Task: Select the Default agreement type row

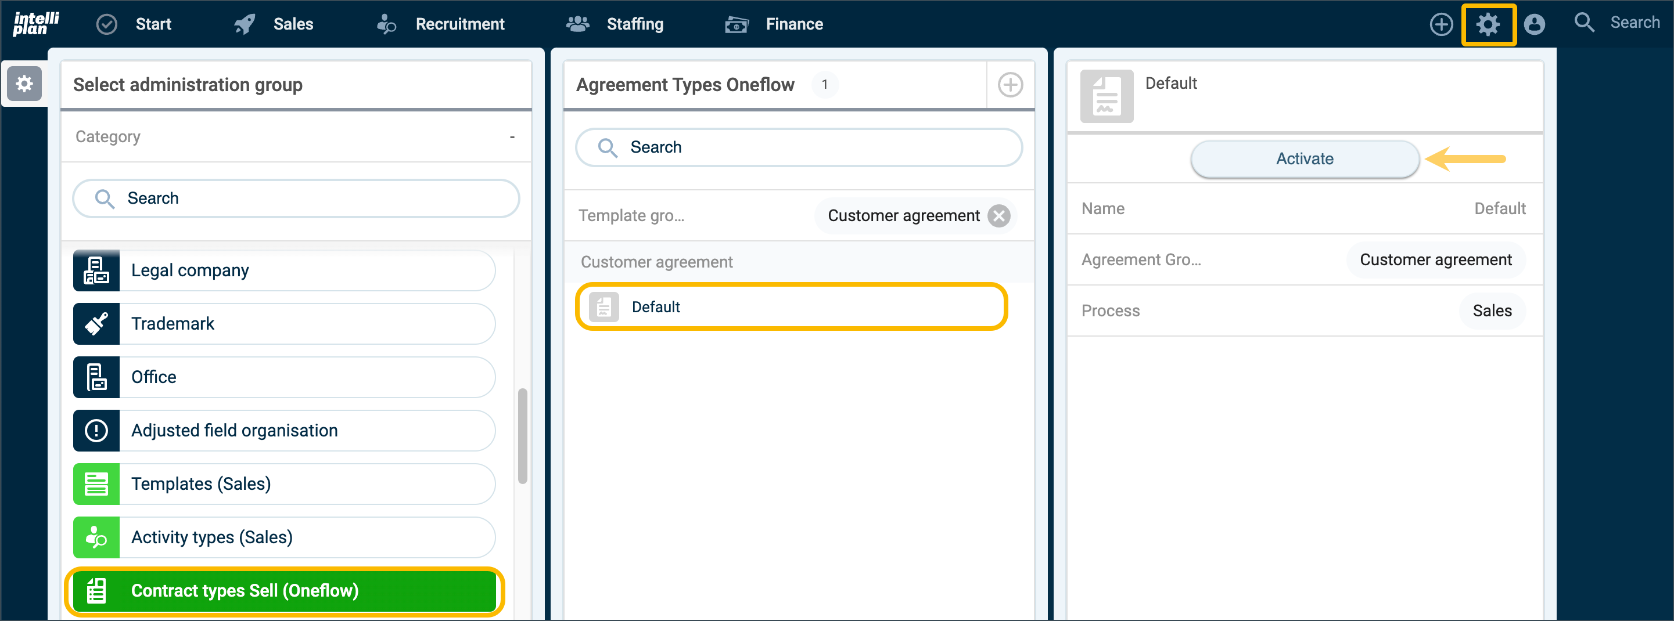Action: [x=791, y=306]
